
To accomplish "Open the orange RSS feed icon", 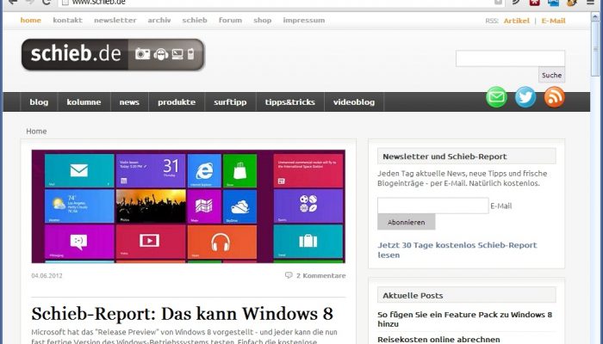I will click(x=554, y=97).
